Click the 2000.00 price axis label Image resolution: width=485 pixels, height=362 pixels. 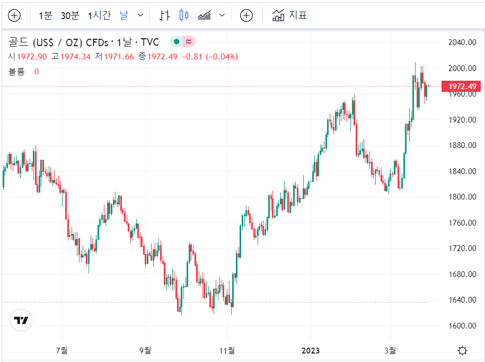pos(462,68)
